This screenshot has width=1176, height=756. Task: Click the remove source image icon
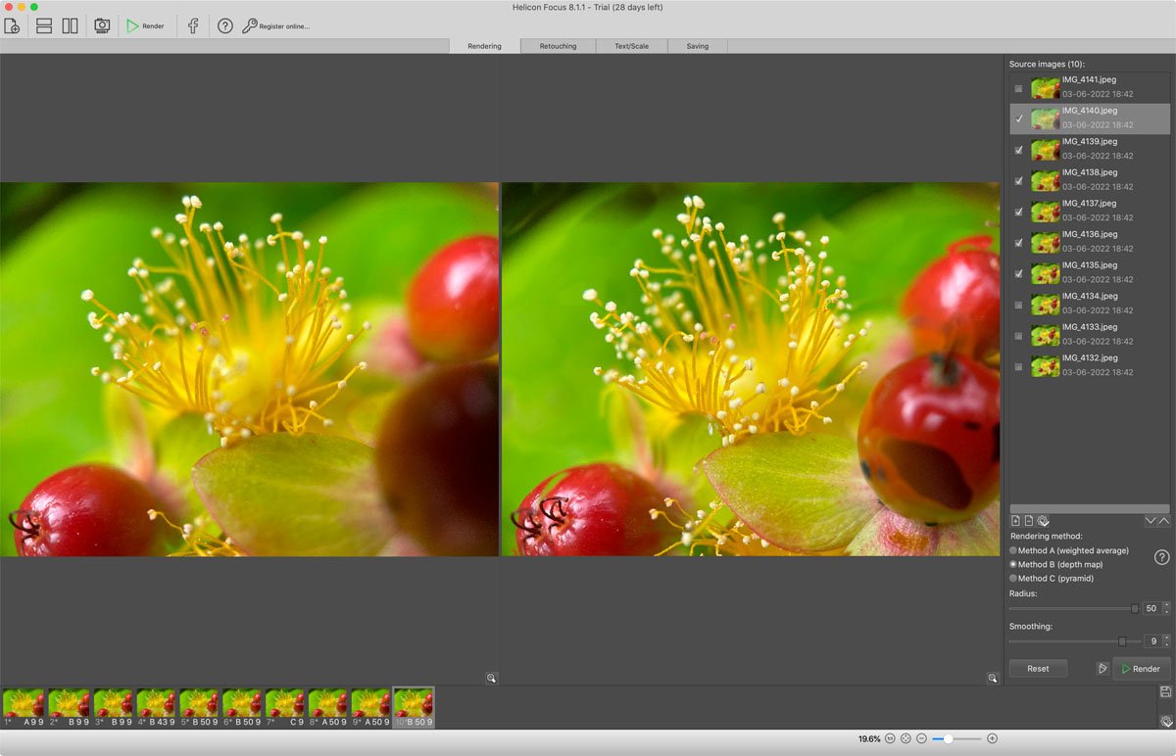pos(1028,521)
